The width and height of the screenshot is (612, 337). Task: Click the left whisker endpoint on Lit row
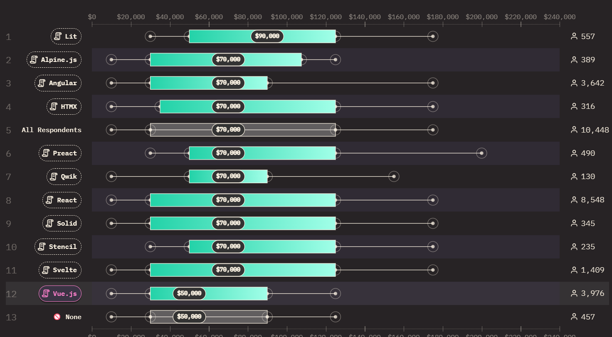(x=150, y=36)
